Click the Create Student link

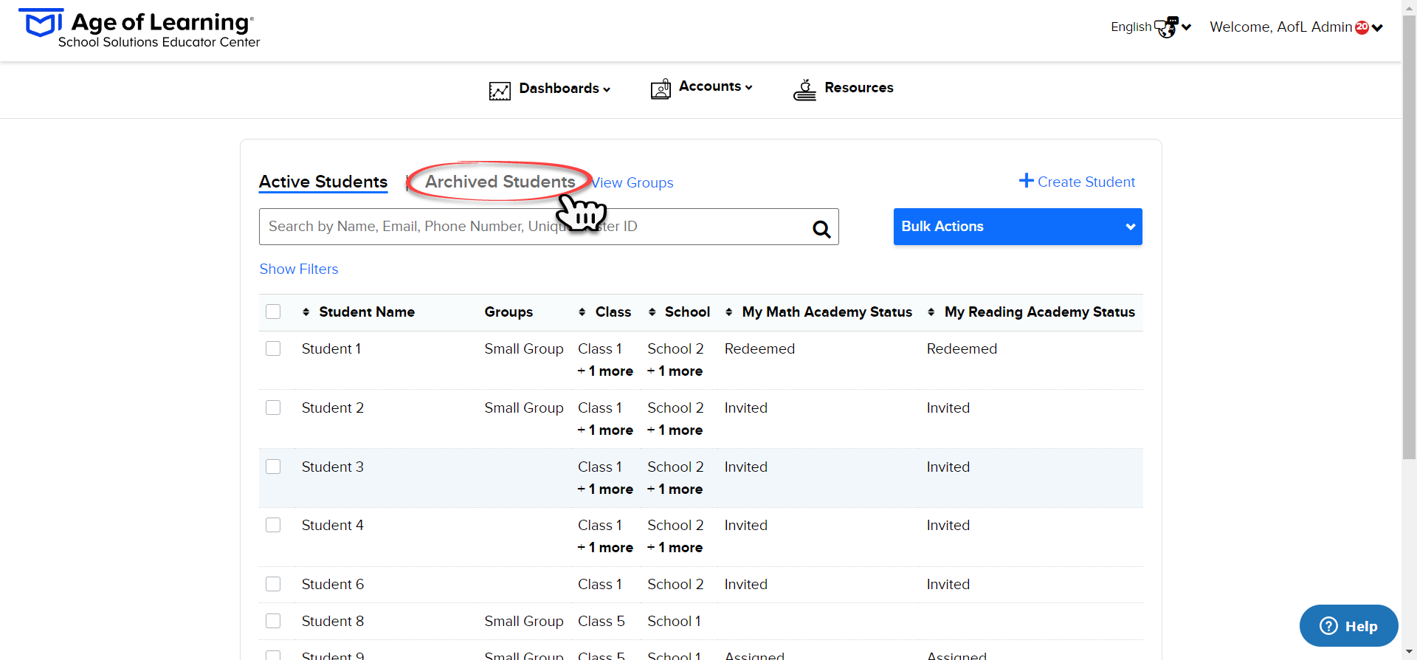click(x=1086, y=182)
